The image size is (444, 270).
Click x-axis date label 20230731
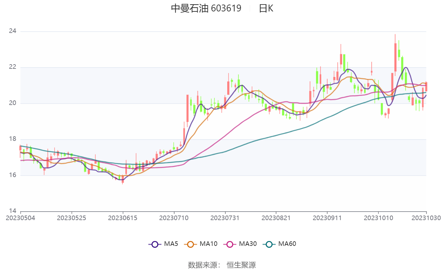tap(225, 218)
